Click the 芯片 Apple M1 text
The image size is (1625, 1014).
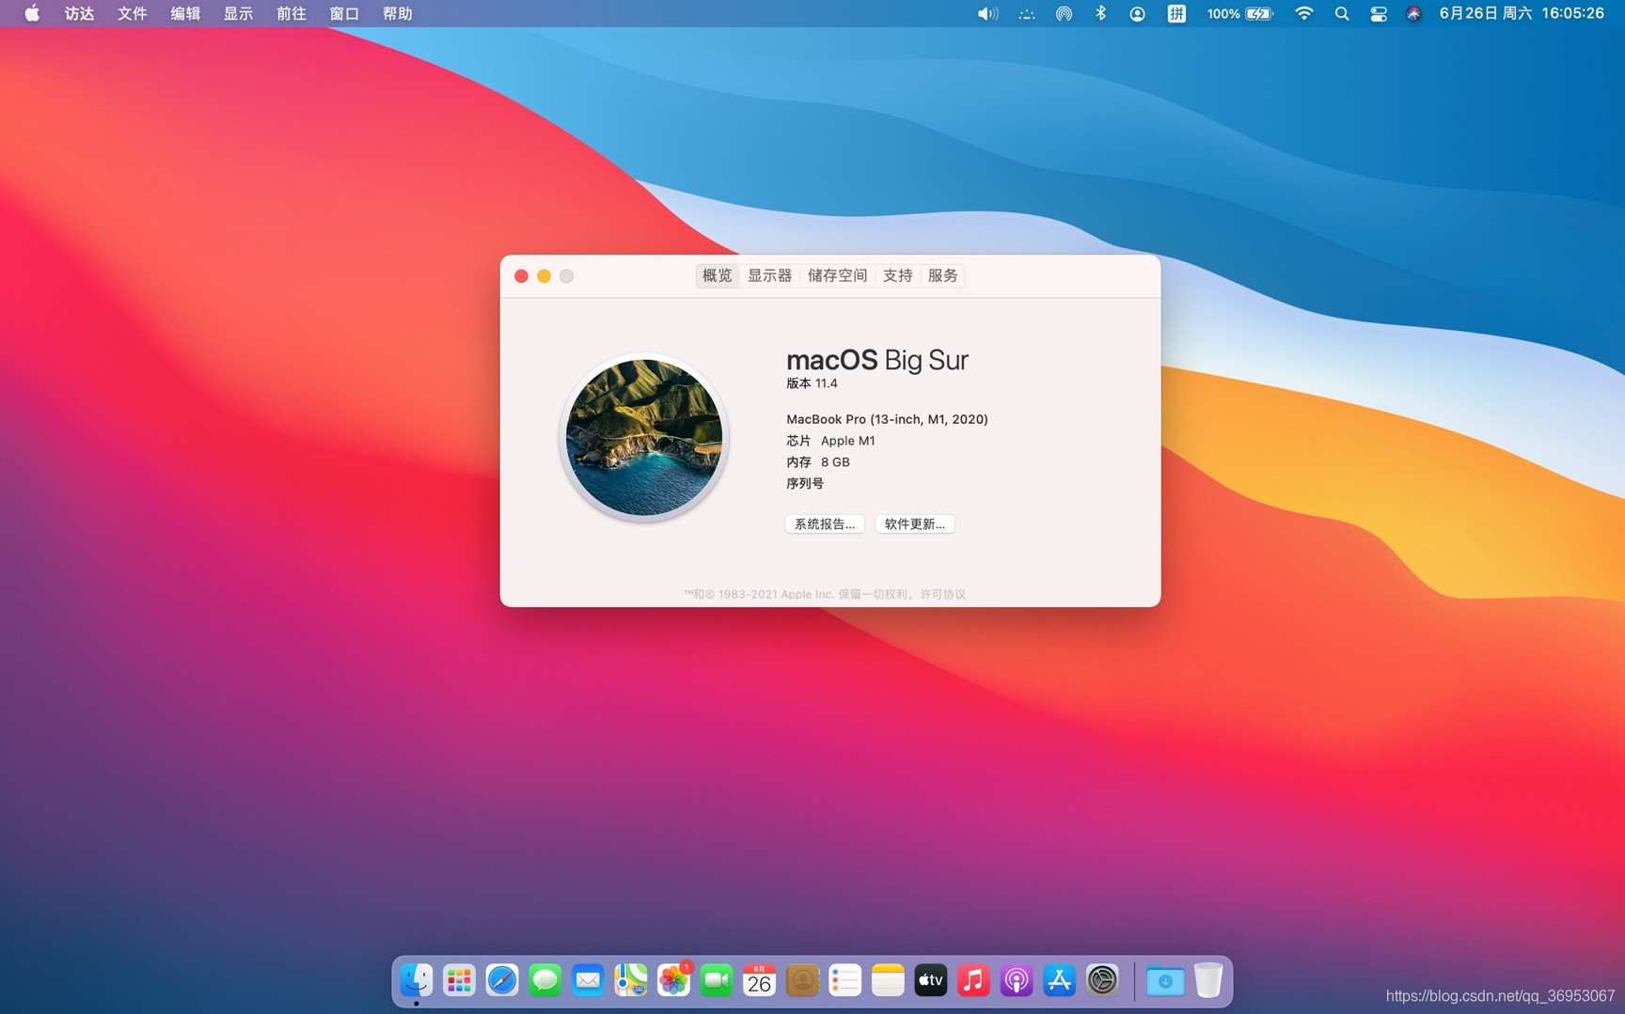click(x=830, y=441)
